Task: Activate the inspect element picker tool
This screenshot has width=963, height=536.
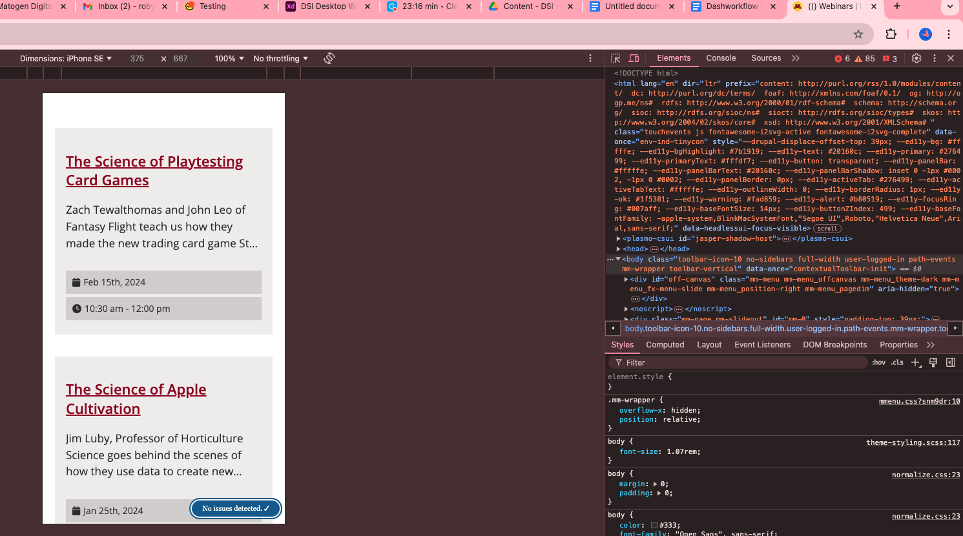Action: coord(616,58)
